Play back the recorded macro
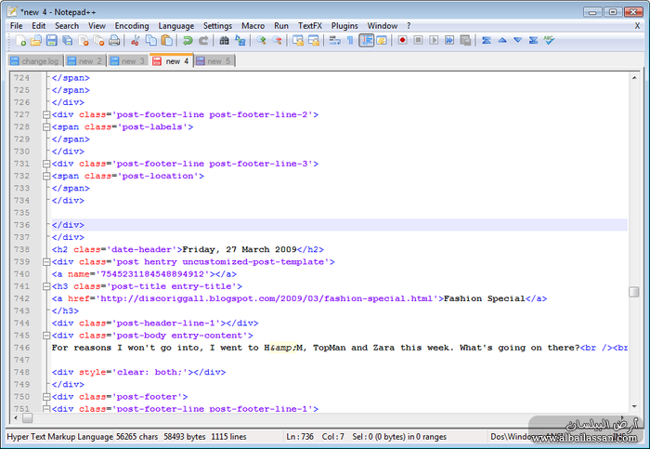This screenshot has height=449, width=650. pyautogui.click(x=434, y=40)
